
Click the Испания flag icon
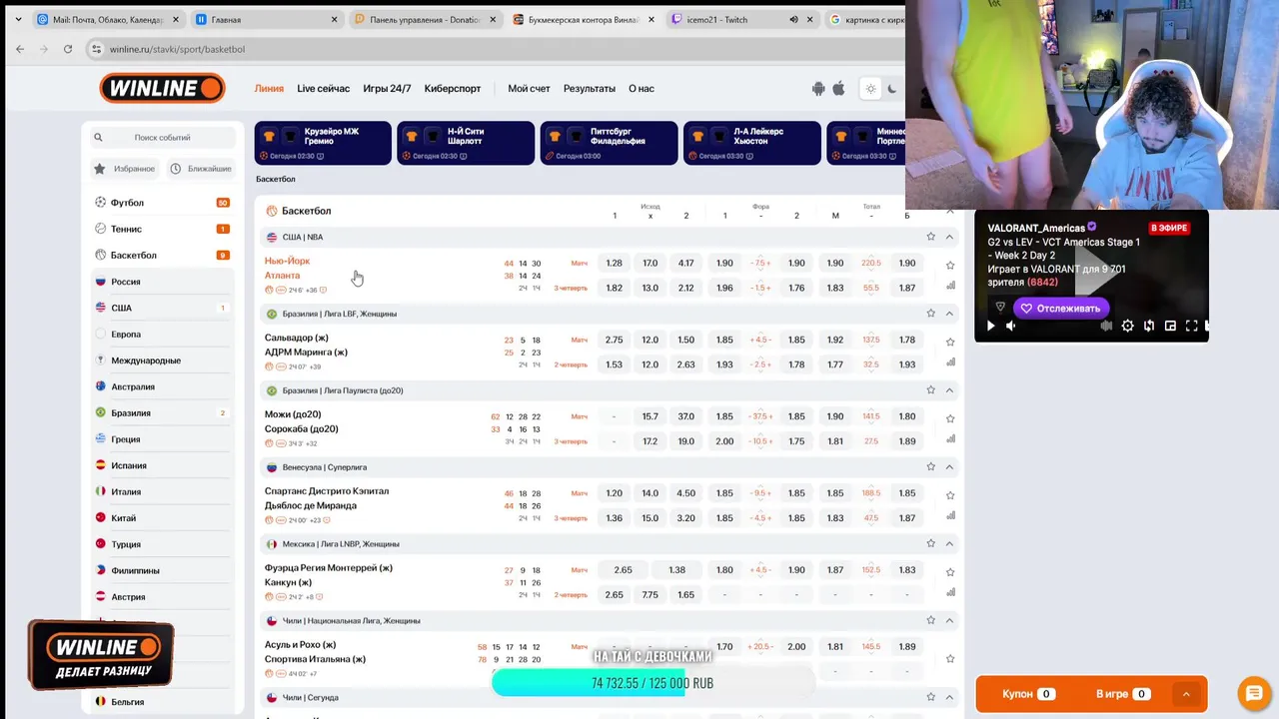(x=101, y=465)
